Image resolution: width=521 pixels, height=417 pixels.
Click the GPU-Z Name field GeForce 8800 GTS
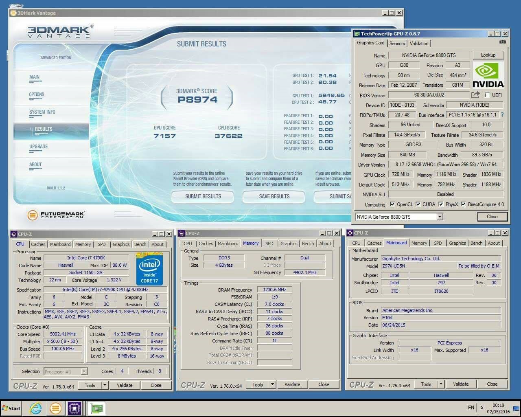point(429,55)
